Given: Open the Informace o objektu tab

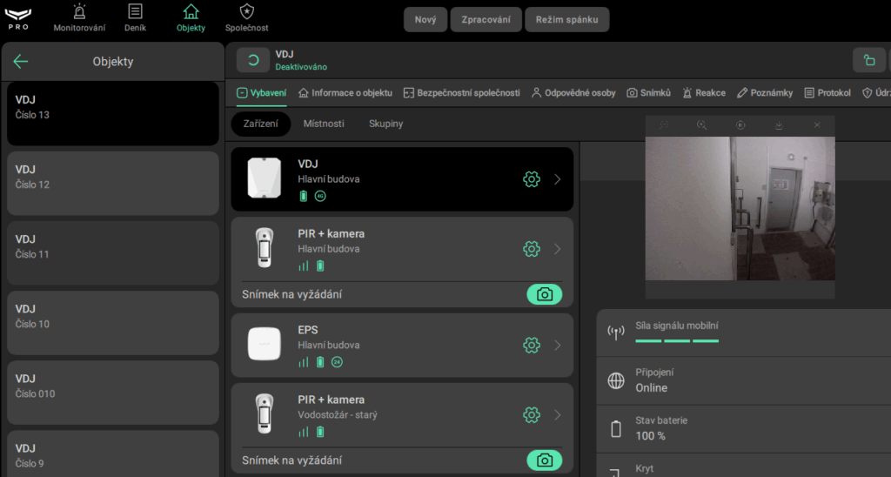Looking at the screenshot, I should click(345, 93).
